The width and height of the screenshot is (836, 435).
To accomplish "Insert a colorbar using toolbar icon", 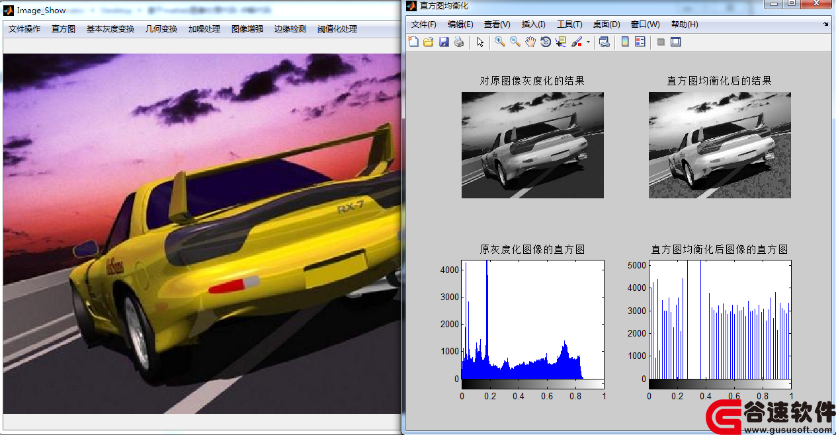I will pyautogui.click(x=625, y=42).
